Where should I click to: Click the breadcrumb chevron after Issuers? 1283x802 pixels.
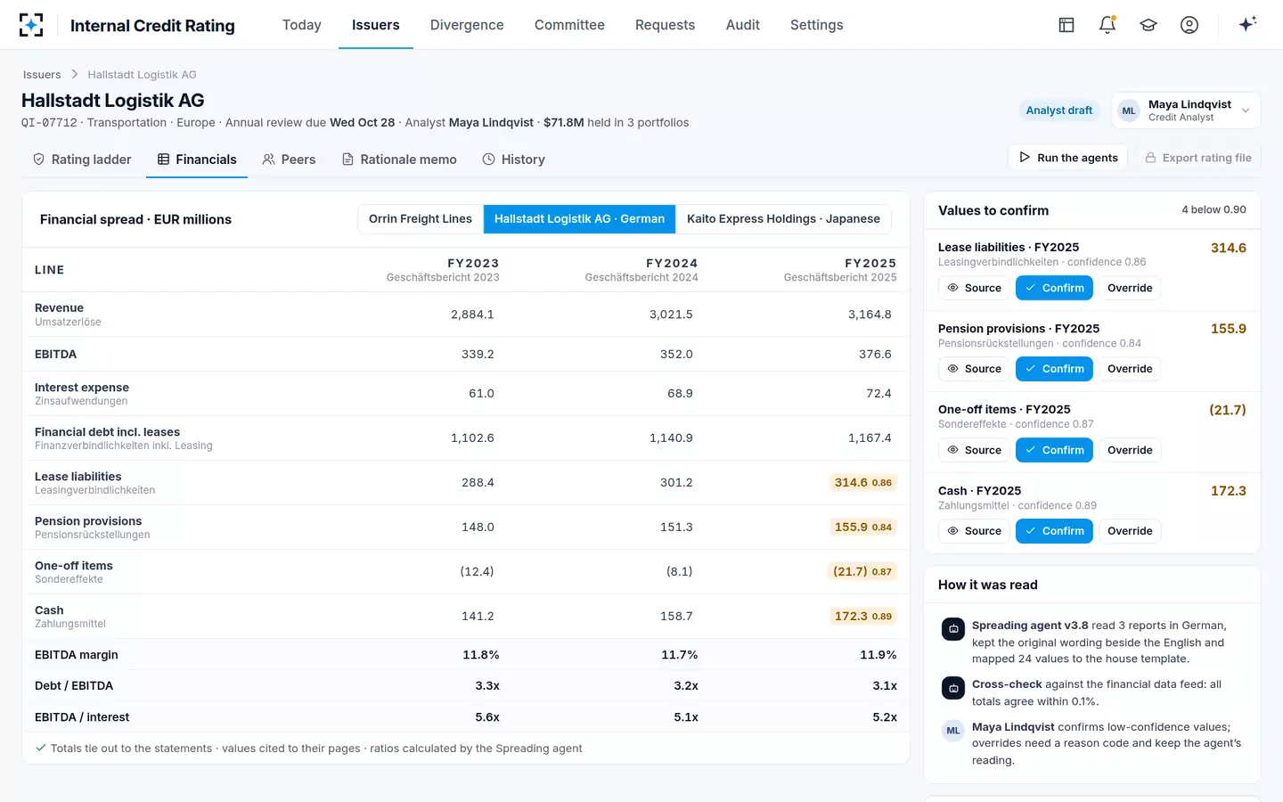click(75, 74)
